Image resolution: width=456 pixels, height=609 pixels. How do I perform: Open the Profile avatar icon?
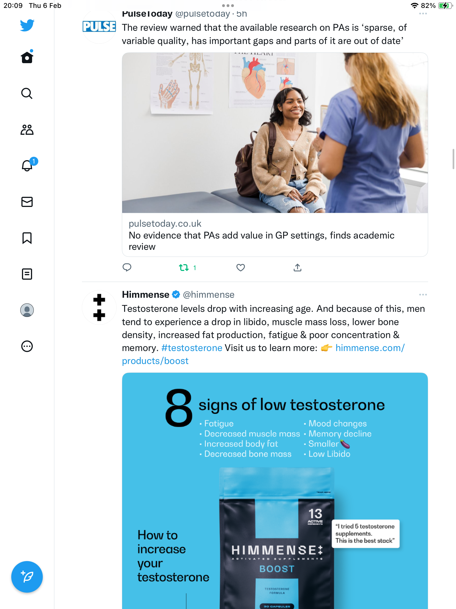point(27,310)
